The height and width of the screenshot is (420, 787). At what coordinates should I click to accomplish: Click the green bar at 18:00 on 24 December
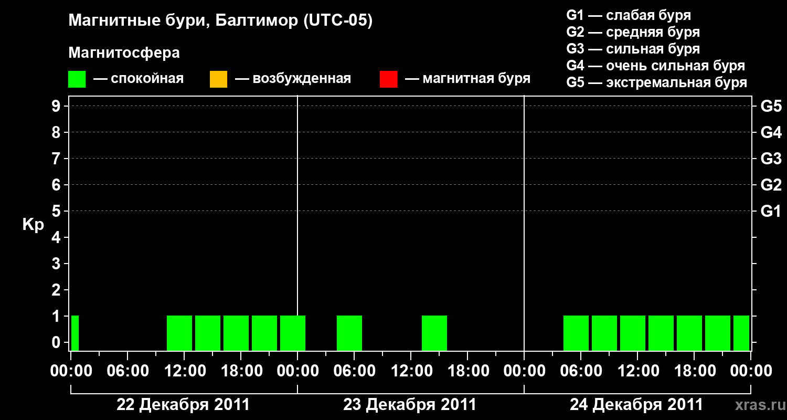tap(689, 333)
